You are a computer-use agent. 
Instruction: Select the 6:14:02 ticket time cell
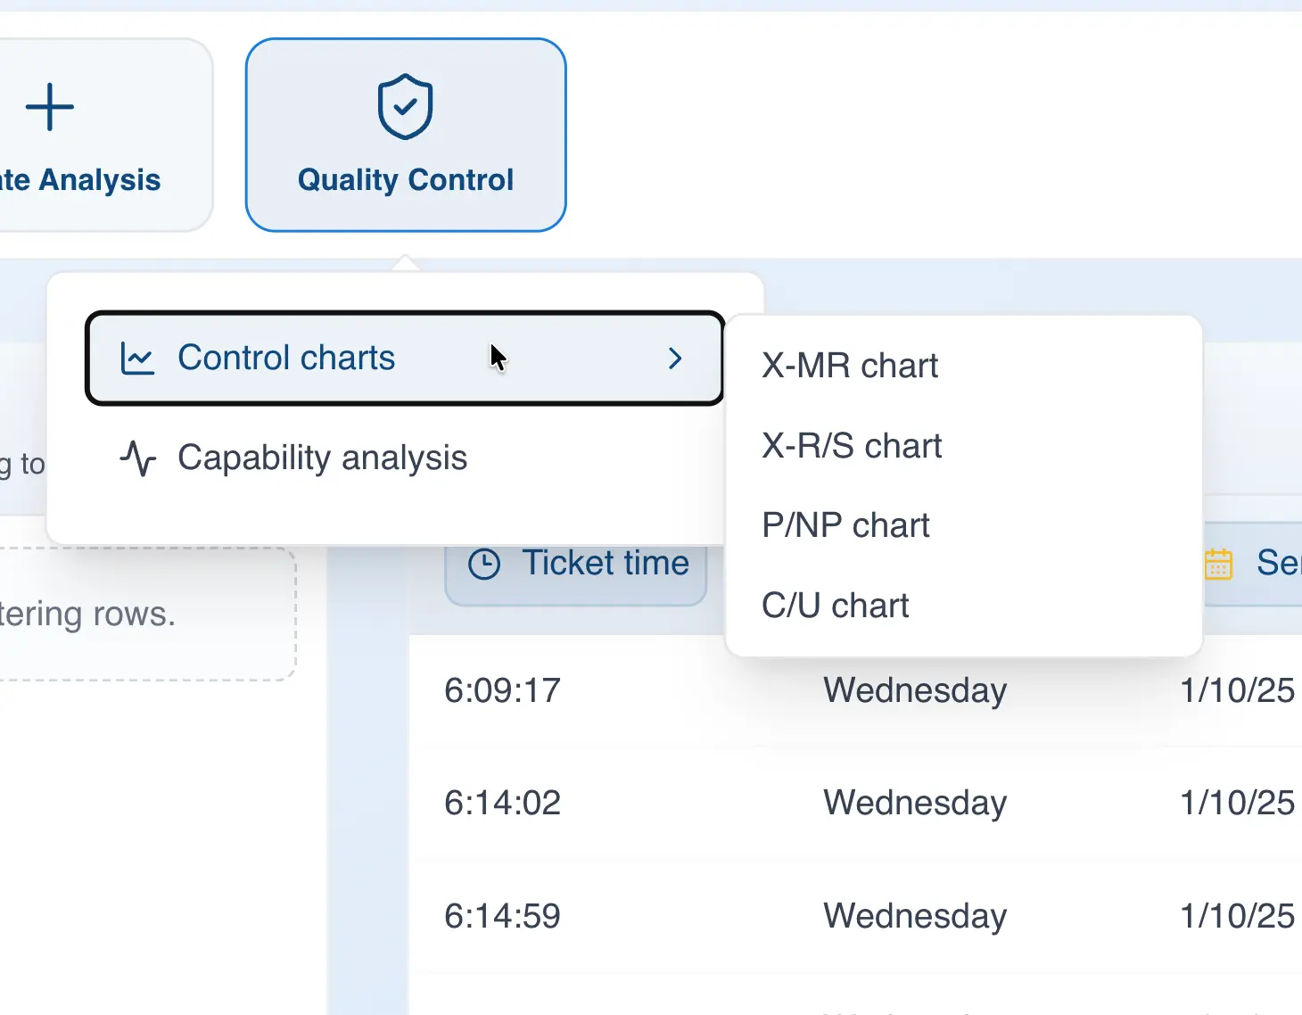(502, 804)
